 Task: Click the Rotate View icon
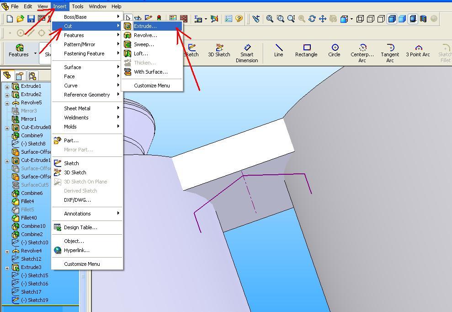point(312,19)
